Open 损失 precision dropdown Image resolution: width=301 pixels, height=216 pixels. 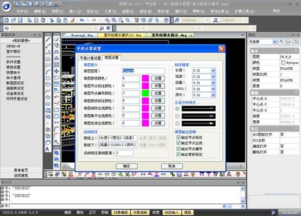[x=213, y=95]
